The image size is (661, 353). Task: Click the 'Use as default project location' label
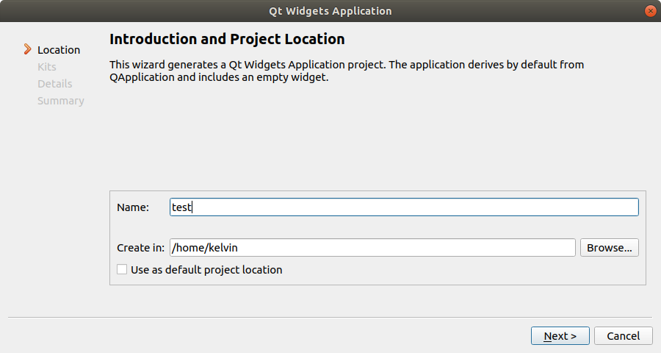click(206, 270)
